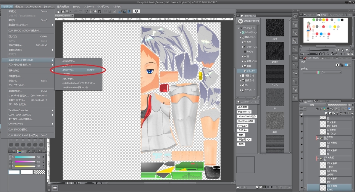Click the scale/transform icon in the command bar

coord(99,11)
